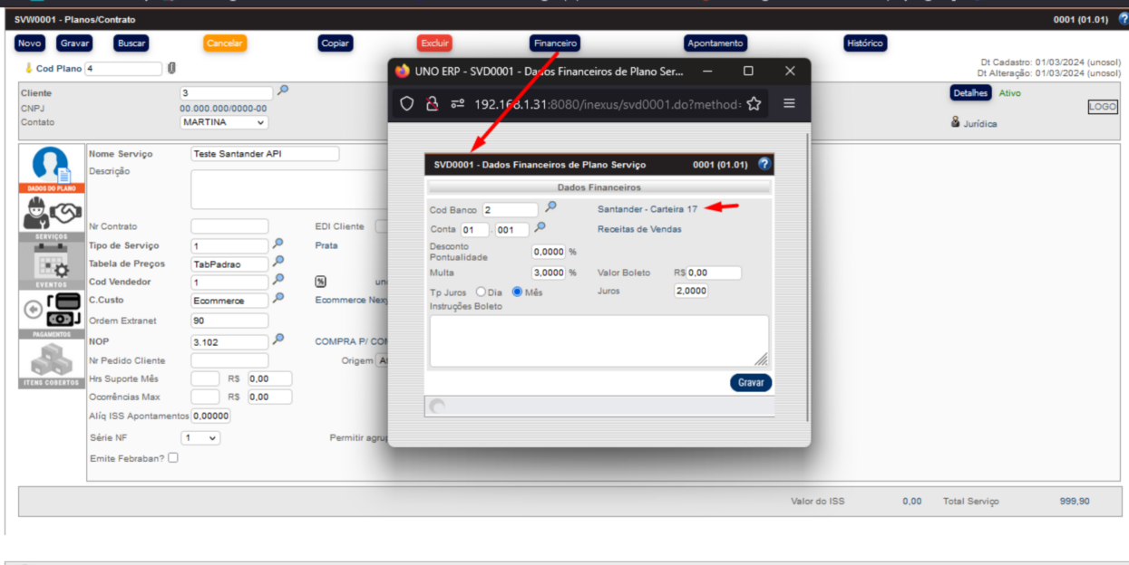Click Gravar in the Dados Financeiros popup
1129x565 pixels.
[x=750, y=383]
